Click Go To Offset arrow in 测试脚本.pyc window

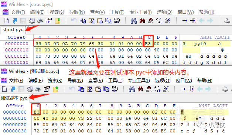click(x=183, y=89)
